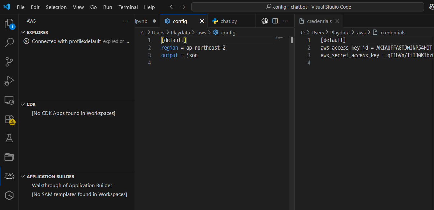This screenshot has width=434, height=210.
Task: Click Users in config breadcrumb
Action: pos(158,32)
